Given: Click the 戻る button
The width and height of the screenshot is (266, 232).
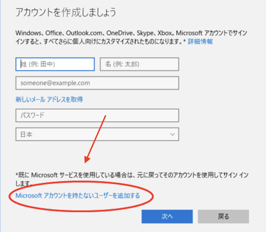Looking at the screenshot, I should coord(224,217).
